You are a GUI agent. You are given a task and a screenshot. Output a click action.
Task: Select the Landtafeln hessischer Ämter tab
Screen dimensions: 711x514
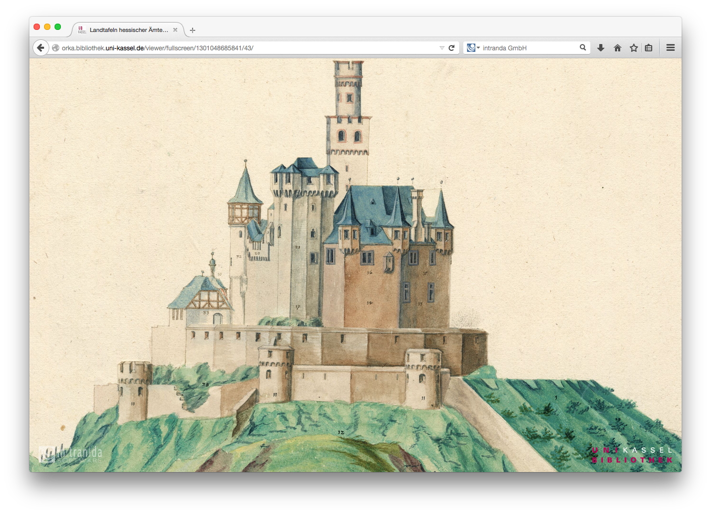[128, 30]
